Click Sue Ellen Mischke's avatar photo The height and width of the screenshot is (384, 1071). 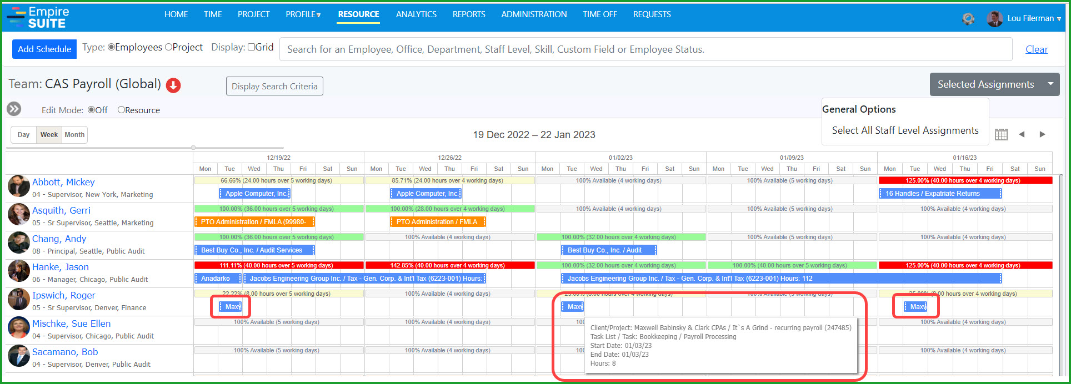point(19,328)
